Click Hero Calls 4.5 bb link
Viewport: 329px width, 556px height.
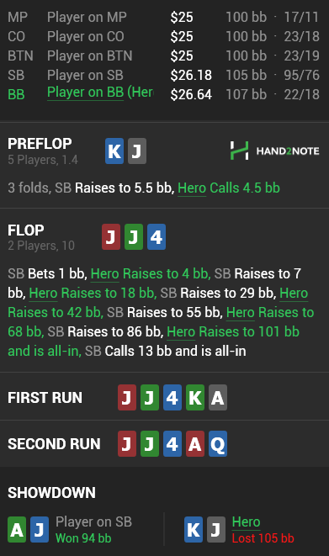click(x=229, y=188)
